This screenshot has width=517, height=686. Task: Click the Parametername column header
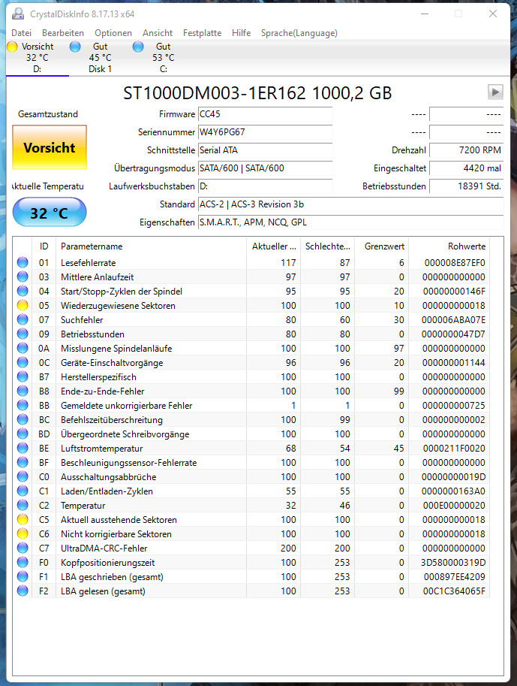(x=151, y=246)
